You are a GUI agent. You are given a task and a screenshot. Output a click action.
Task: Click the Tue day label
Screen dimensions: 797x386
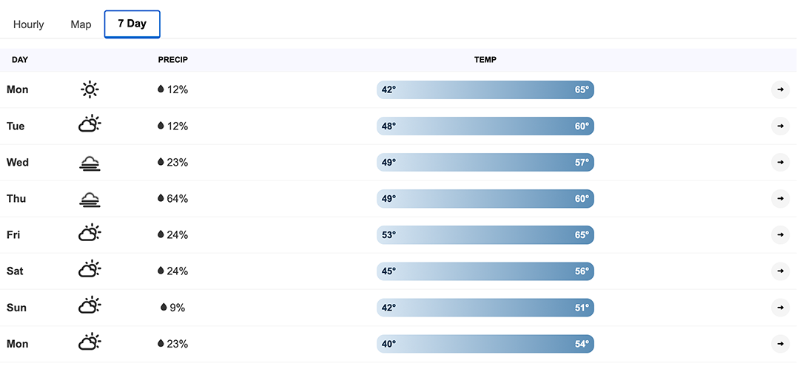pyautogui.click(x=16, y=126)
